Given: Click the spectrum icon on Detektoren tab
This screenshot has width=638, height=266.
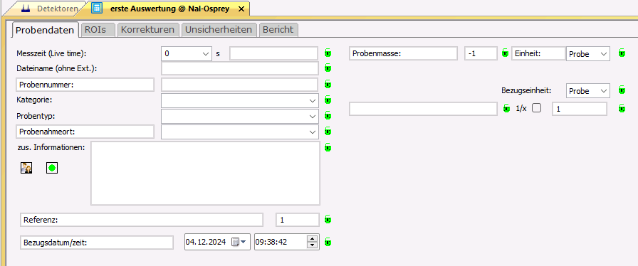Looking at the screenshot, I should (x=26, y=8).
